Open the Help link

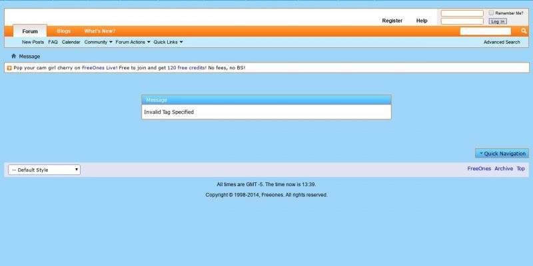422,21
